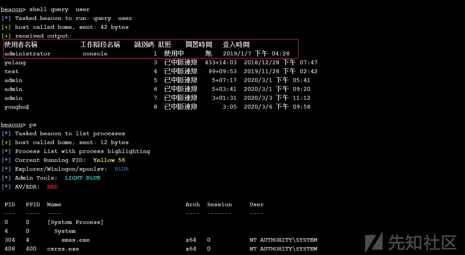This screenshot has width=465, height=255.
Task: Click the 'System' process name
Action: [x=65, y=231]
